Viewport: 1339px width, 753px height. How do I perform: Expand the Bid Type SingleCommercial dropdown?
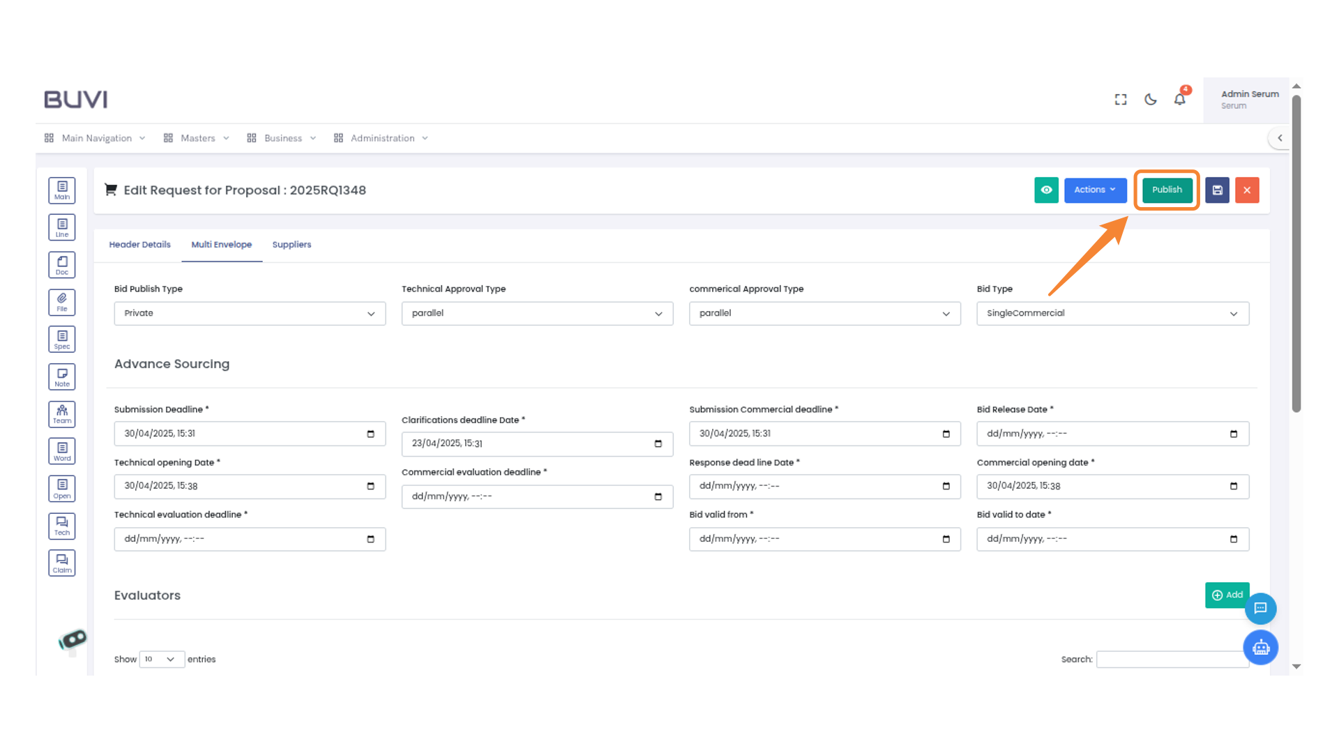tap(1112, 314)
